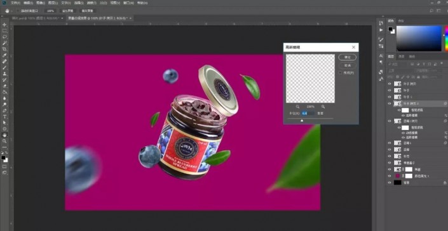Click the 填充屏幕 button
Screen dimensions: 448x231
[88, 11]
